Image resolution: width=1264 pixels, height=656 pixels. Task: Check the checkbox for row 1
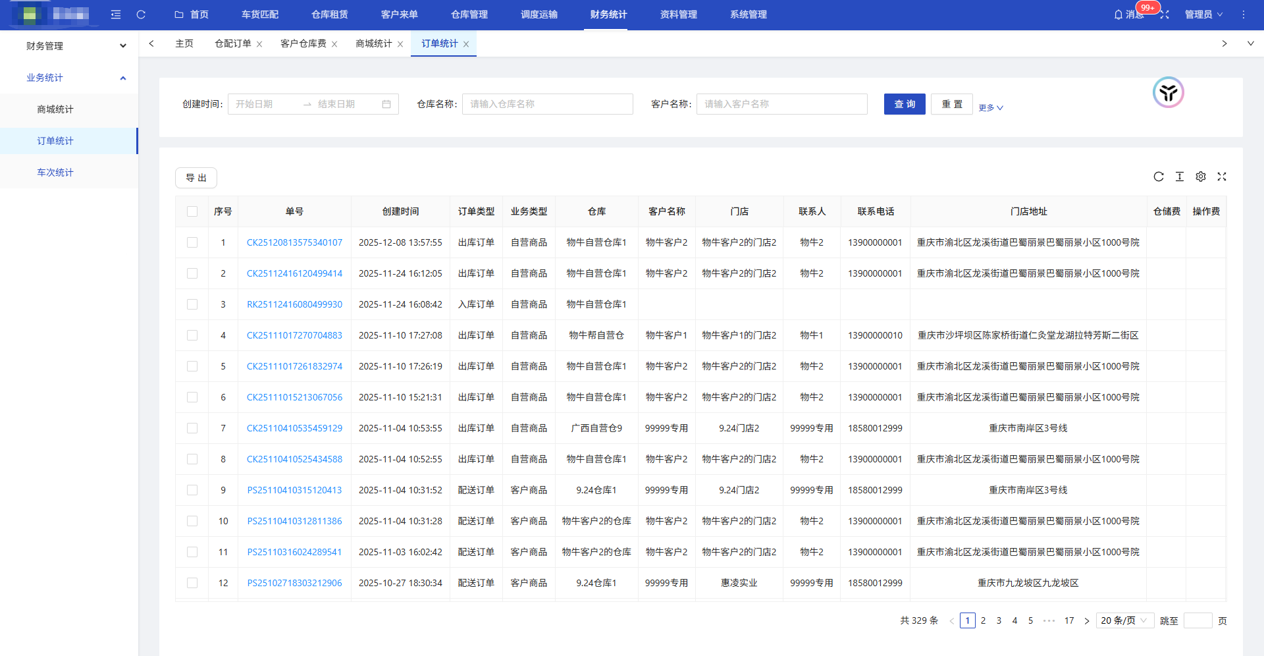tap(192, 242)
